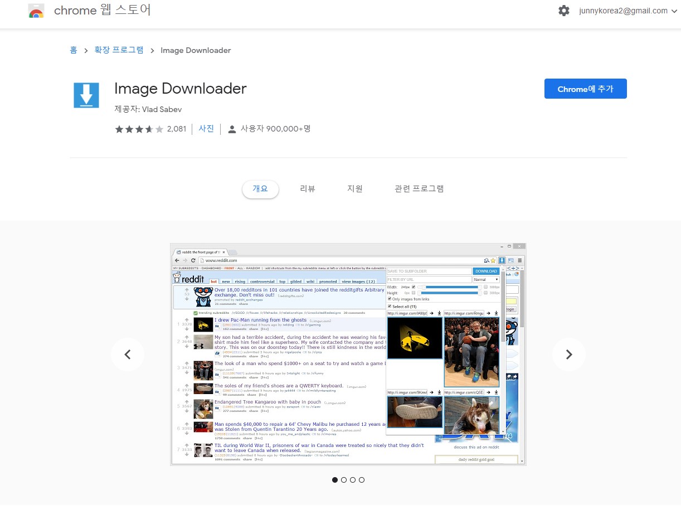This screenshot has height=510, width=681.
Task: Click the Chrome Web Store logo icon
Action: click(x=36, y=11)
